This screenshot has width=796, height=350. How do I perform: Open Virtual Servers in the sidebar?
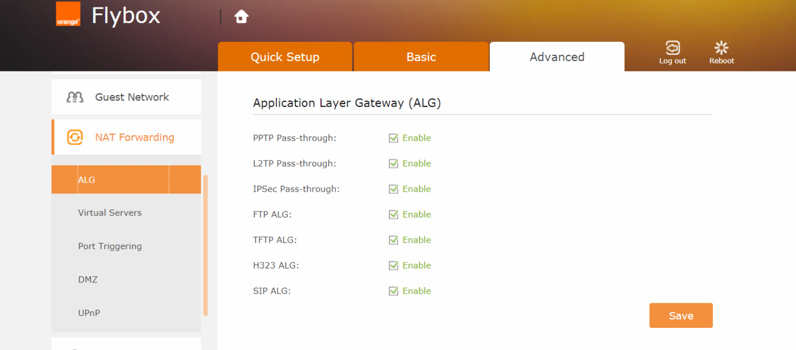click(110, 213)
